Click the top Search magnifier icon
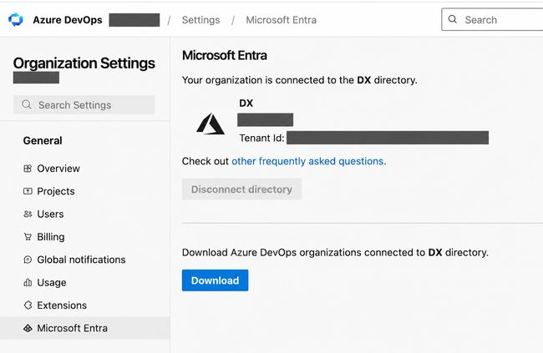This screenshot has width=543, height=353. [x=452, y=19]
